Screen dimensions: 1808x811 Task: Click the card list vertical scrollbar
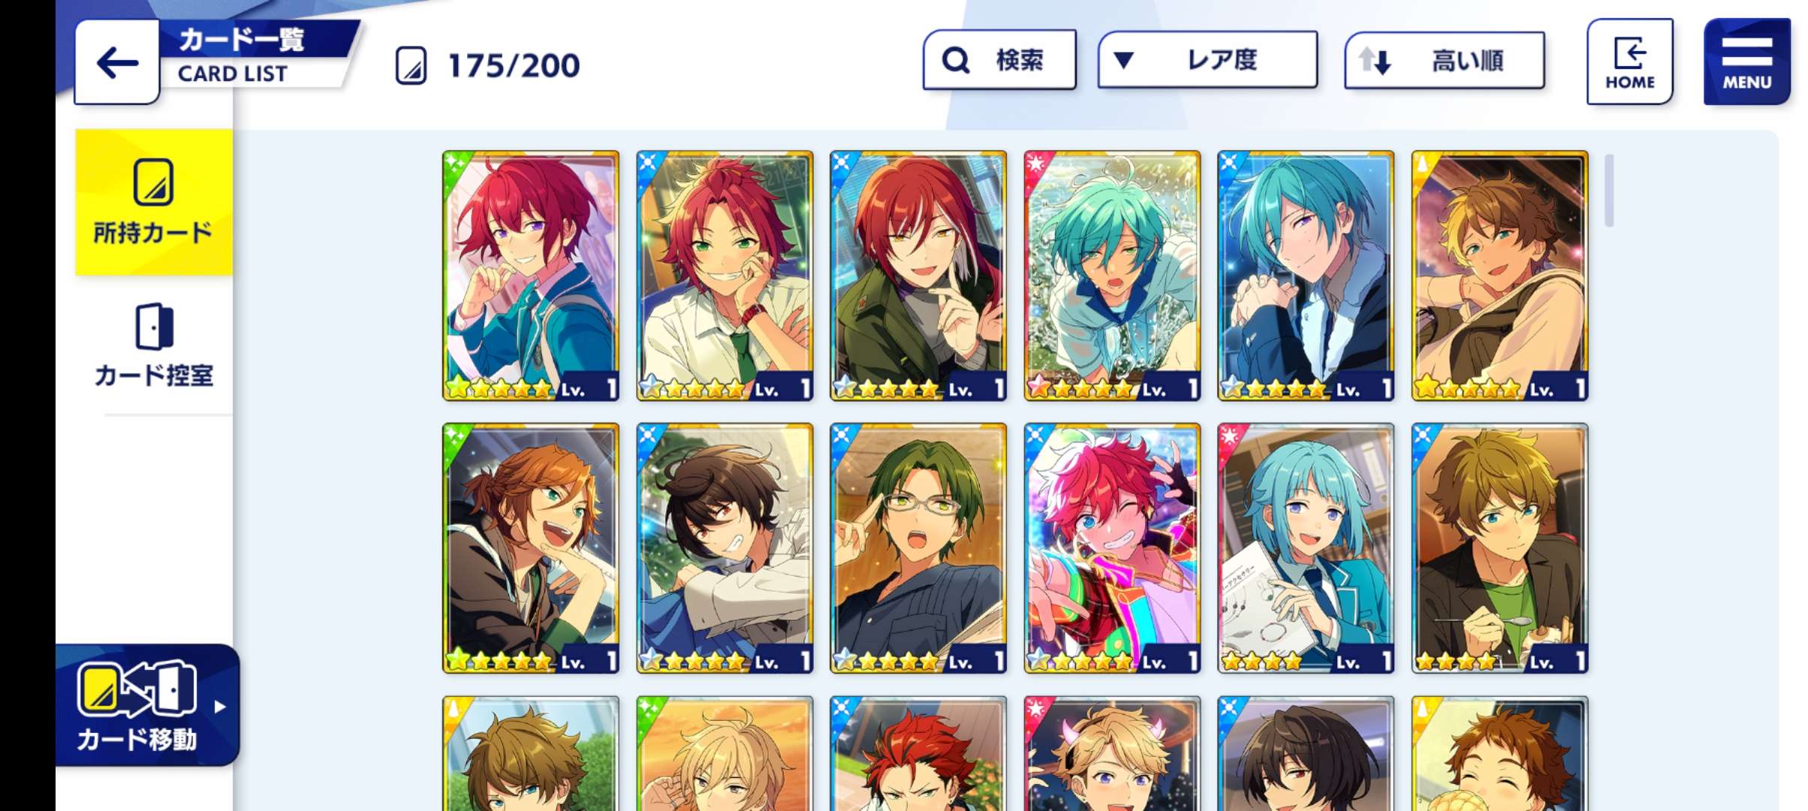pos(1609,190)
